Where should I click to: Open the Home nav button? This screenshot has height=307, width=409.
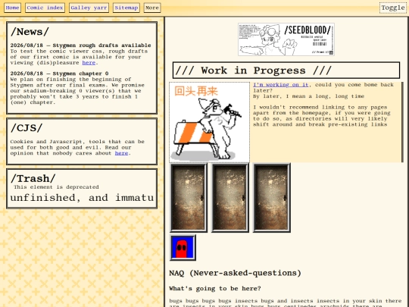13,8
